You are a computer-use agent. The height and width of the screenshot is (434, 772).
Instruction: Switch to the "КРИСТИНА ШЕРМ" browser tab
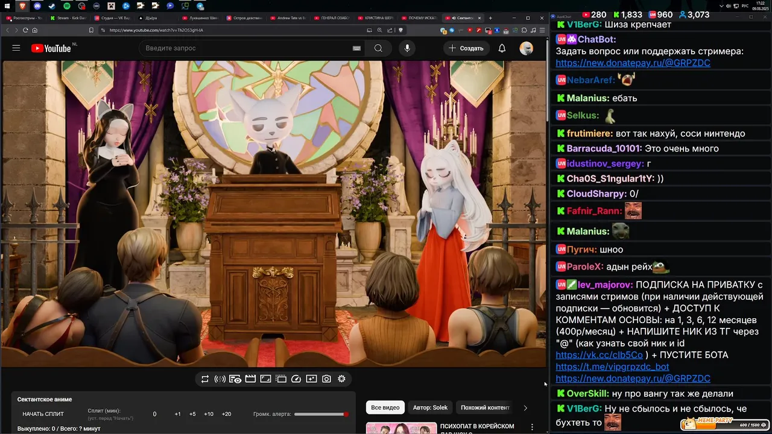(377, 18)
